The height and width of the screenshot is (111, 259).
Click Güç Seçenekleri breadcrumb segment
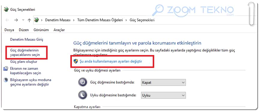pyautogui.click(x=142, y=20)
